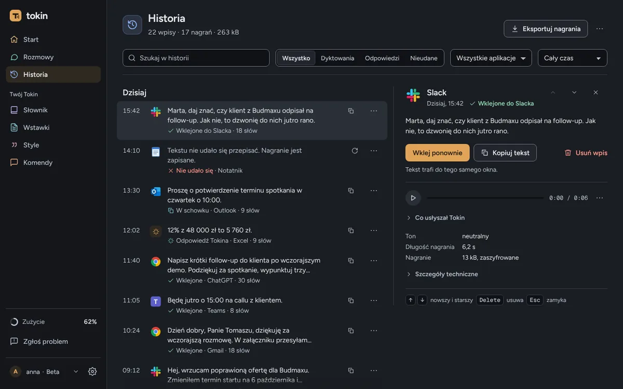Open the settings gear next to anna
Image resolution: width=623 pixels, height=389 pixels.
click(x=92, y=371)
